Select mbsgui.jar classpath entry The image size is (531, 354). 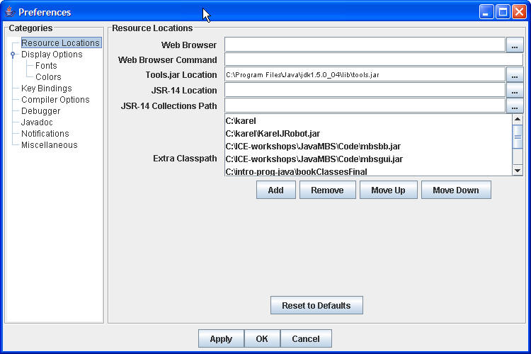click(368, 159)
